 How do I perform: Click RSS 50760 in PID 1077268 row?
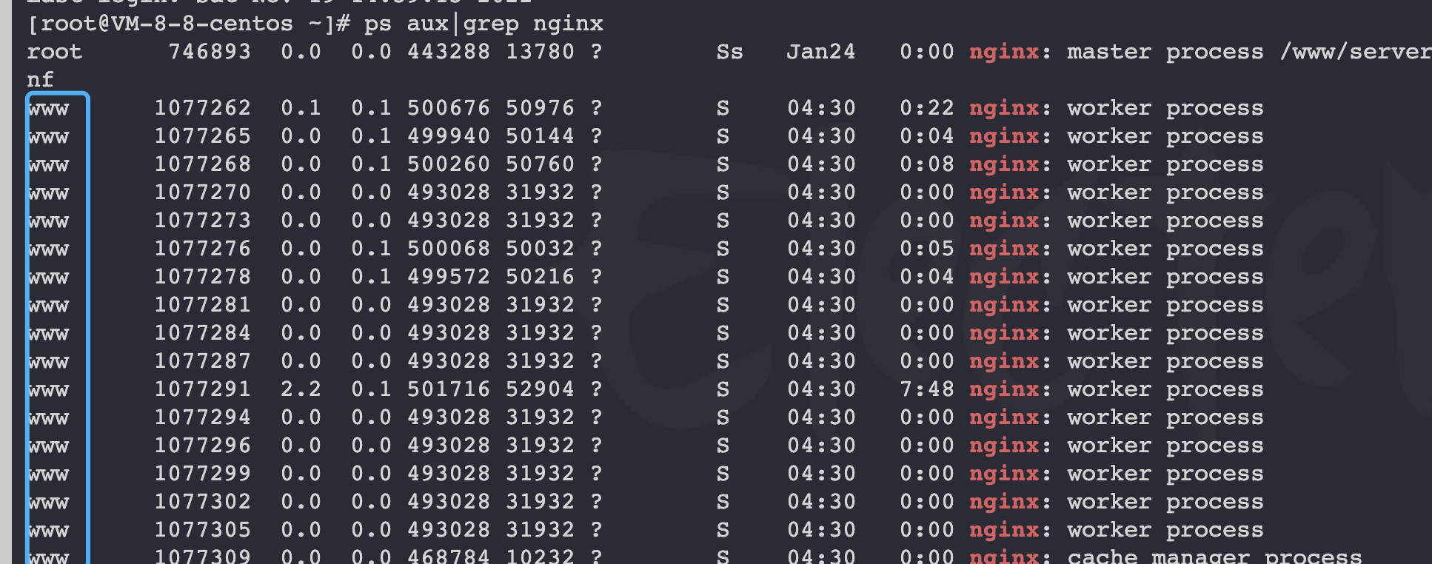click(x=540, y=164)
